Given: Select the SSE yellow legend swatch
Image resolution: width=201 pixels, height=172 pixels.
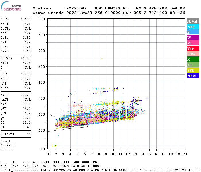Looking at the screenshot, I should point(193,70).
